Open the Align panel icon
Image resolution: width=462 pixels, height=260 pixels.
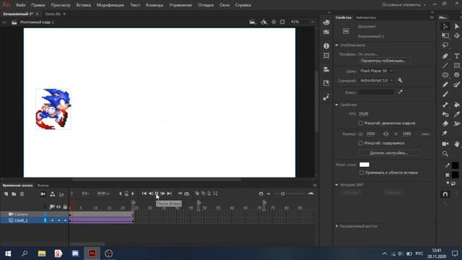pos(326,69)
